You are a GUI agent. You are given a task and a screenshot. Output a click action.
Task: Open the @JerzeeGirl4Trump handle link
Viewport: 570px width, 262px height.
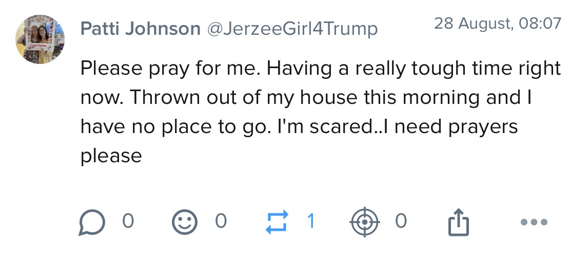(x=292, y=29)
